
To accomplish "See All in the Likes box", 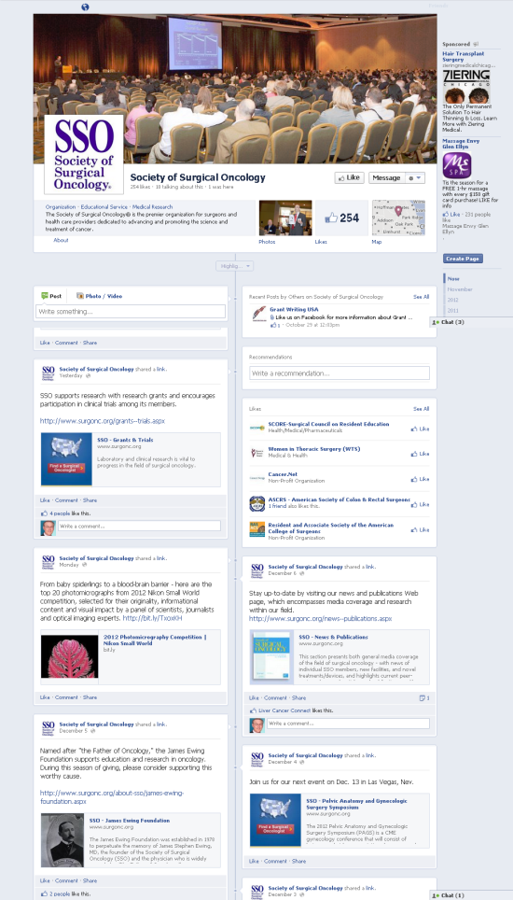I will pyautogui.click(x=421, y=409).
